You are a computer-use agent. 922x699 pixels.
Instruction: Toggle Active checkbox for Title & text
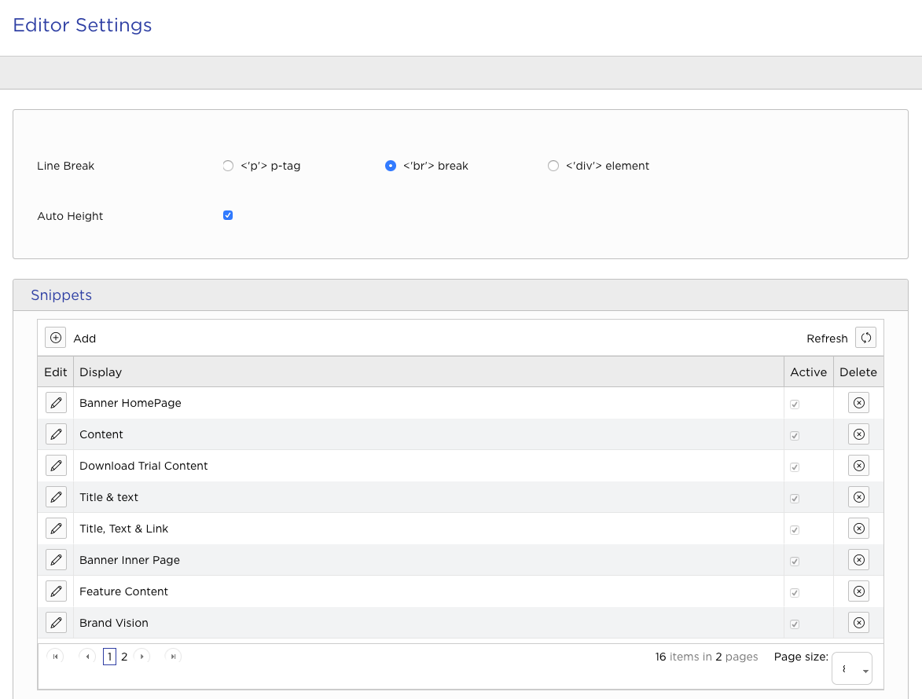pos(795,499)
